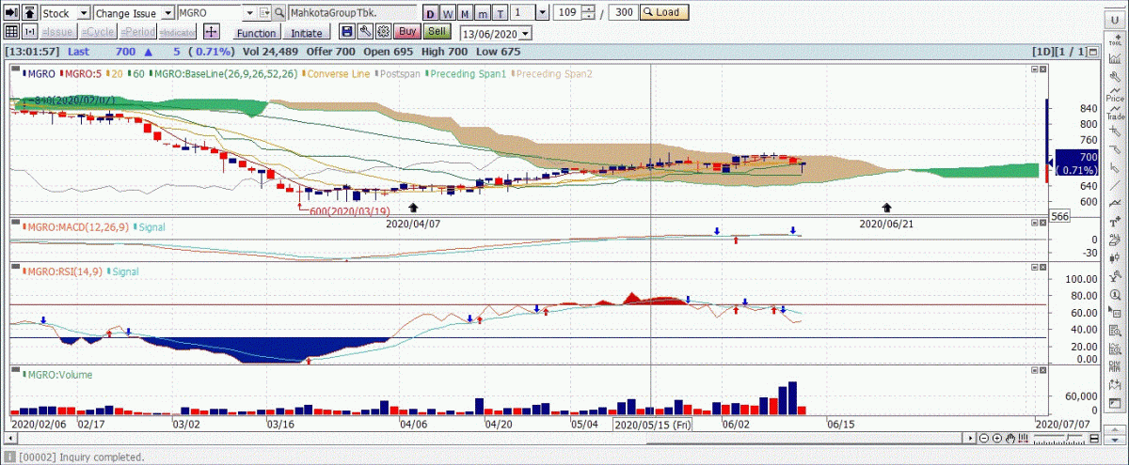Activate the crosshair cursor icon
Viewport: 1129px width, 465px height.
click(x=212, y=32)
